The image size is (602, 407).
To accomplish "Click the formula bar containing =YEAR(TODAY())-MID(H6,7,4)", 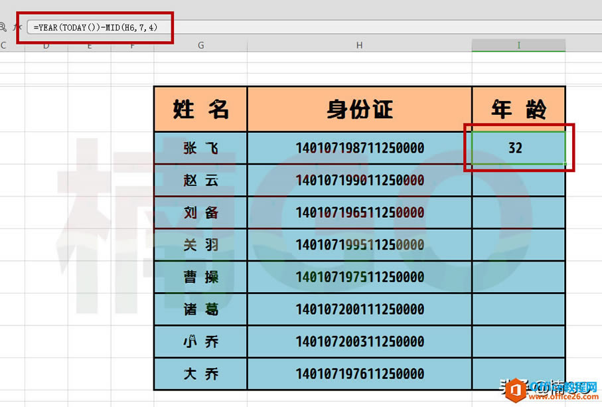I will tap(314, 27).
